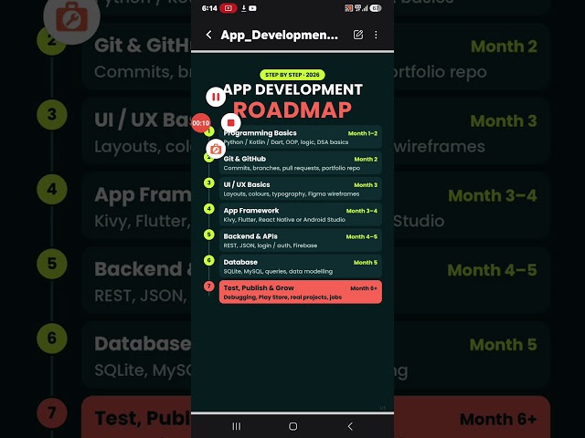Image resolution: width=585 pixels, height=438 pixels.
Task: Select the App_Developmen... file title
Action: tap(280, 35)
